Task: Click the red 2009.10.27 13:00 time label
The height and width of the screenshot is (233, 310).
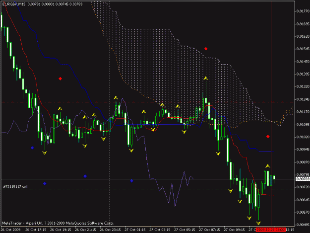Action: [270, 230]
